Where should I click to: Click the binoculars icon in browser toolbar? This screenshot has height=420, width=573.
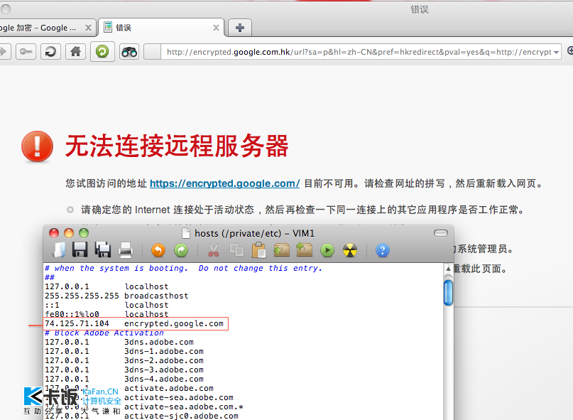pyautogui.click(x=129, y=52)
